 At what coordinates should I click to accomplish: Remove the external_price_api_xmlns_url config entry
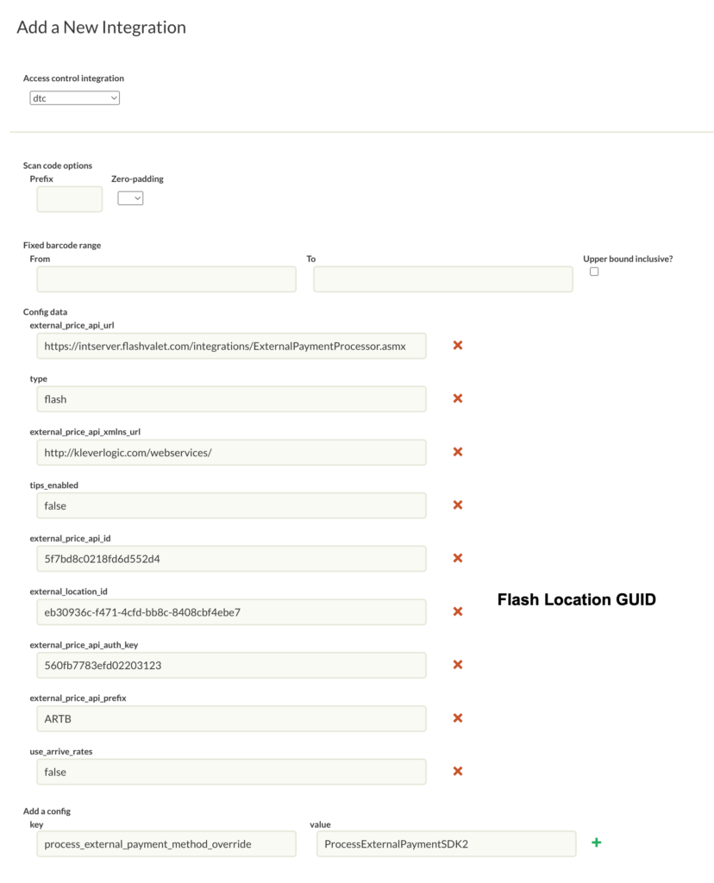point(458,452)
